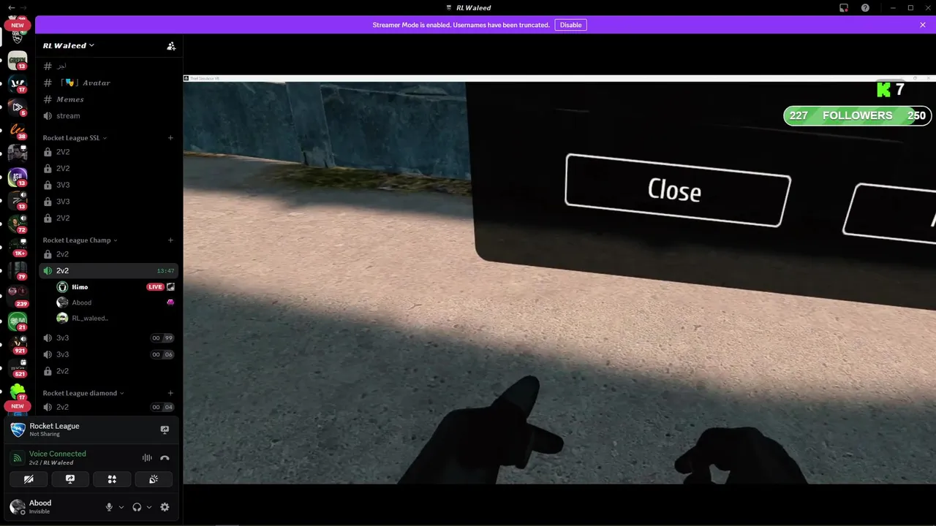Open the server with the play arrow and 5 badge

tap(18, 106)
